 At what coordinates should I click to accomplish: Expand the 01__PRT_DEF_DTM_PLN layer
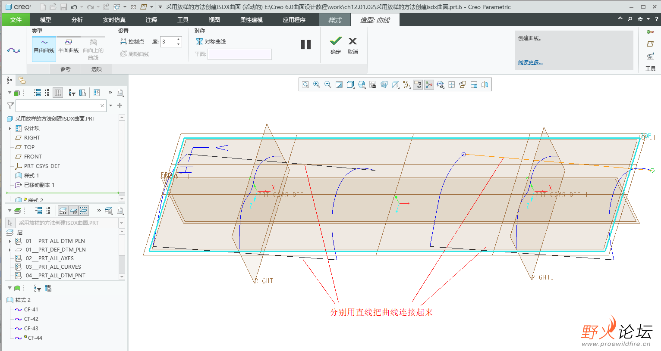(10, 250)
